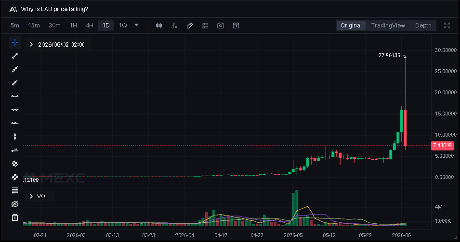Select the trend line drawing tool
460x242 pixels.
tap(14, 56)
